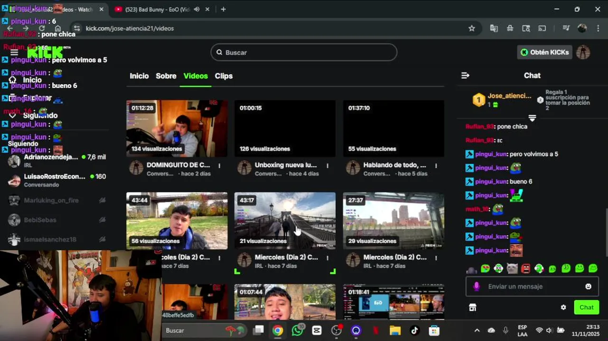
Task: Switch to the Sobre tab
Action: point(166,76)
